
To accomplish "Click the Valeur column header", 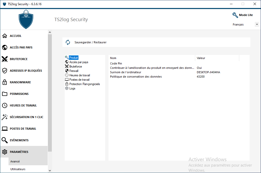I will click(217, 58).
